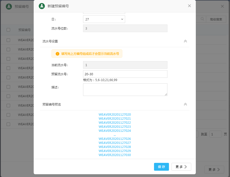Image resolution: width=230 pixels, height=177 pixels.
Task: Click the orange warning icon in the notice
Action: click(x=57, y=54)
